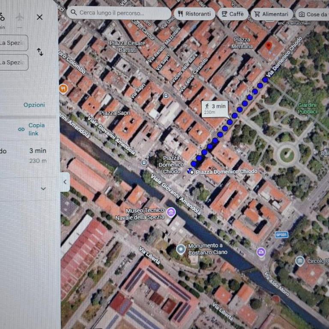Screen dimensions: 329x329
Task: Select the red destination pin
Action: point(269,46)
